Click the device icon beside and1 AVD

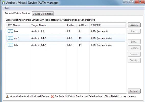click(10, 38)
